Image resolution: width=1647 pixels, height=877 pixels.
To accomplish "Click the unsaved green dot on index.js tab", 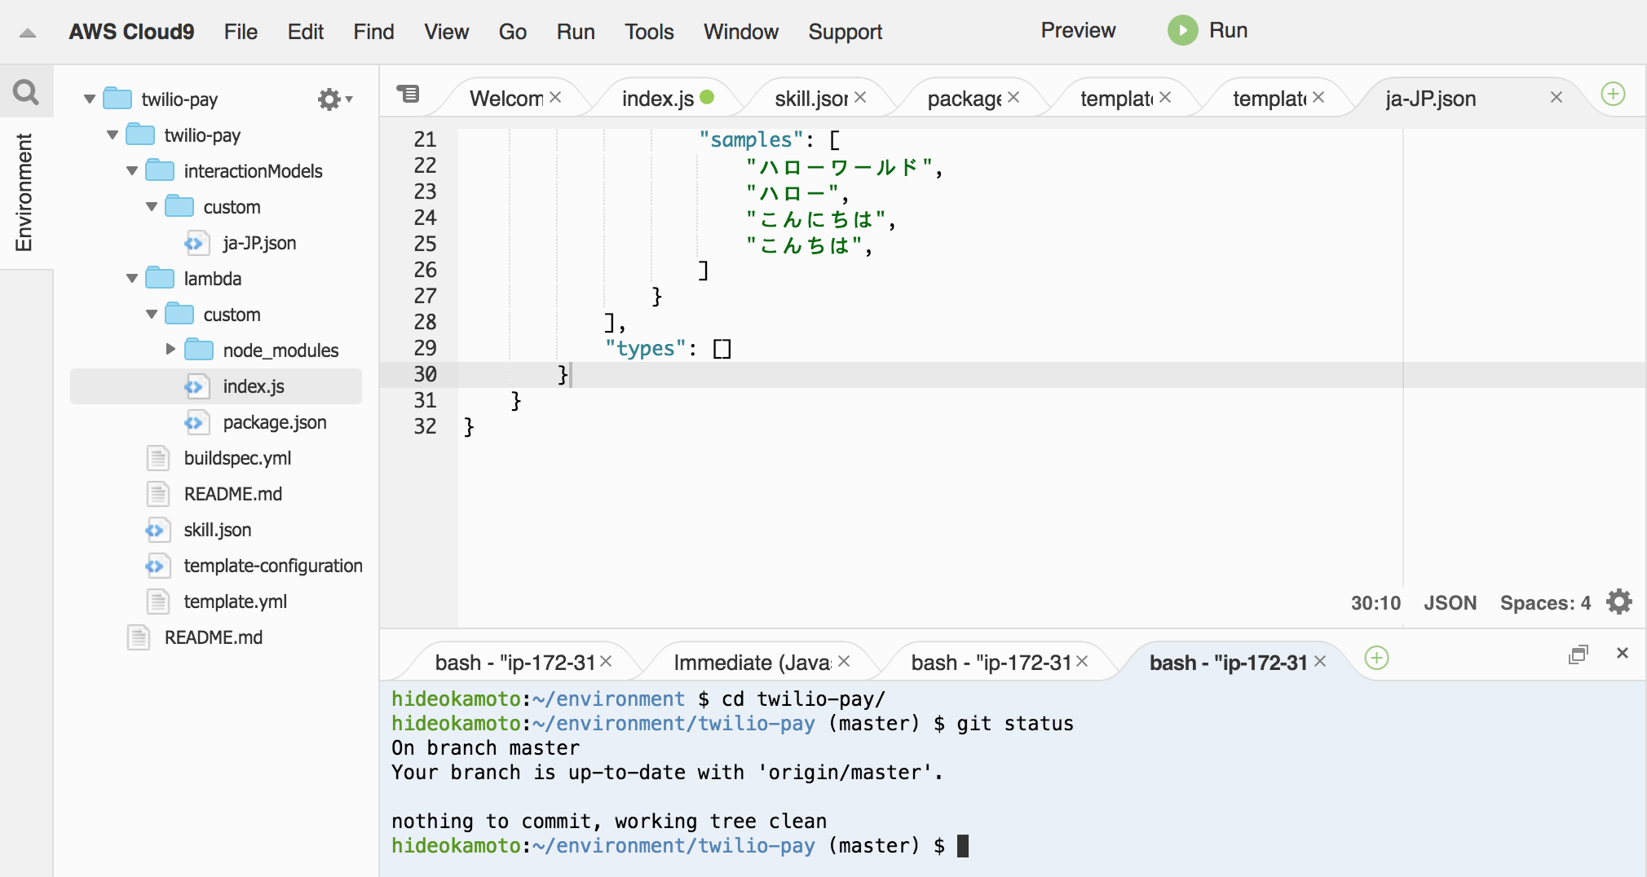I will pyautogui.click(x=707, y=97).
